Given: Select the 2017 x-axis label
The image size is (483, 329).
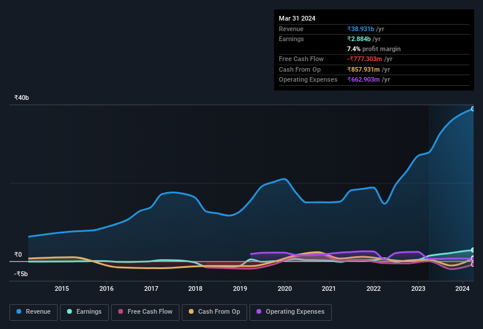Looking at the screenshot, I should (151, 288).
